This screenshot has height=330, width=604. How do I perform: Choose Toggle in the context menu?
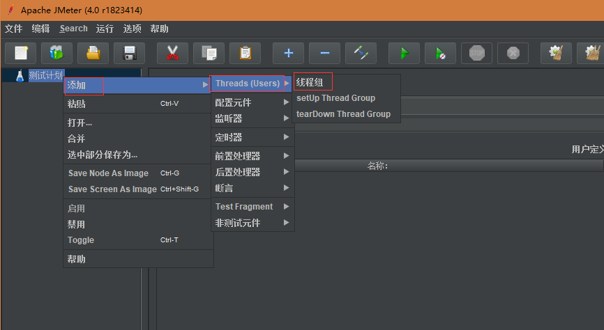pos(137,240)
